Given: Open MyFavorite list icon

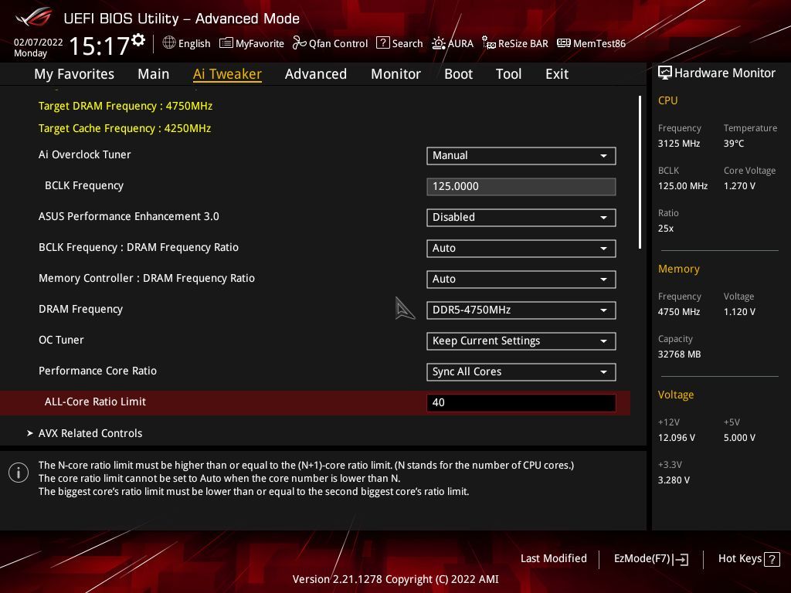Looking at the screenshot, I should (226, 43).
